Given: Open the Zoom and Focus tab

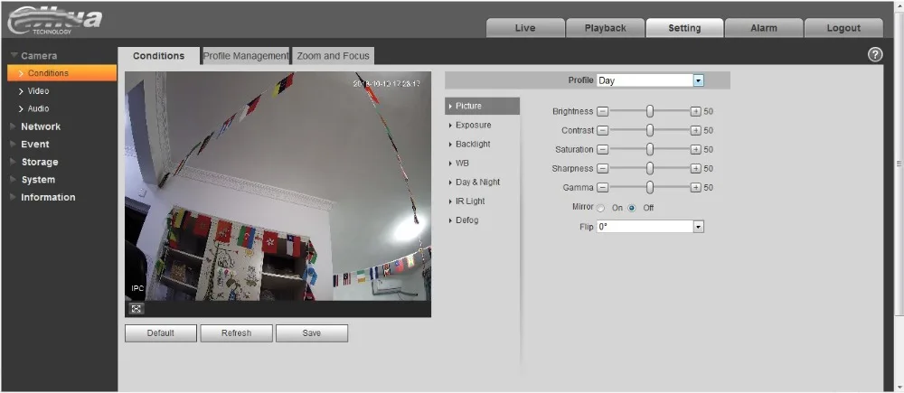Looking at the screenshot, I should [334, 56].
